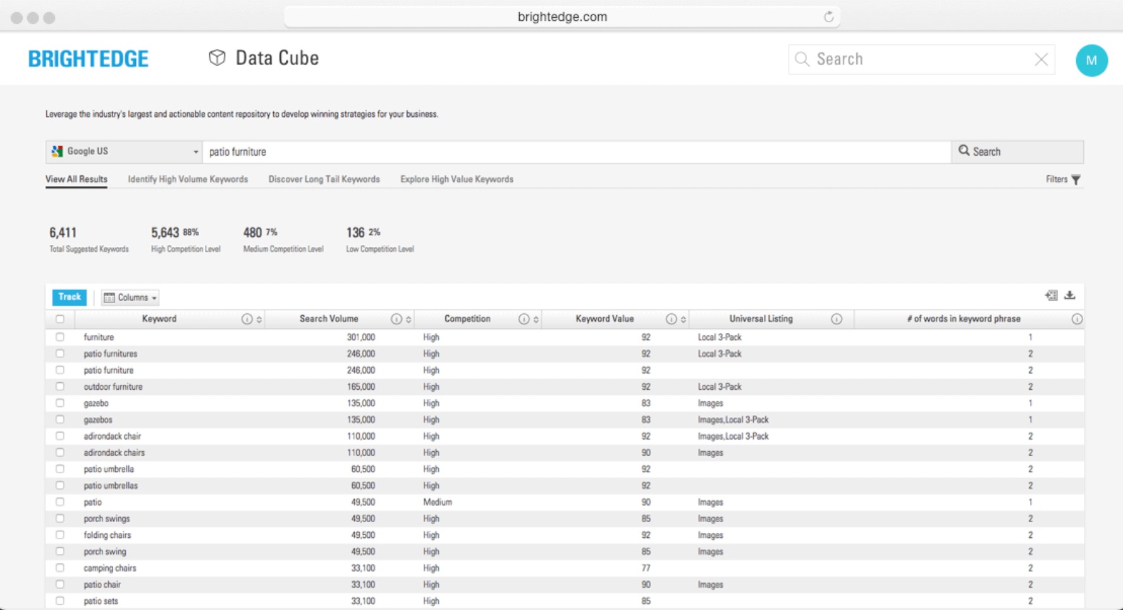This screenshot has width=1123, height=610.
Task: Click the Universal Listing column header
Action: click(x=761, y=319)
